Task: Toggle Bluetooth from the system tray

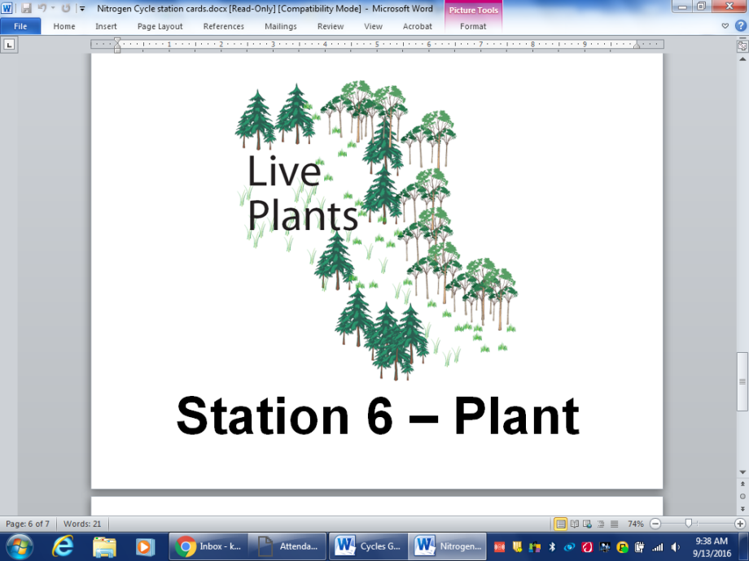Action: point(552,546)
